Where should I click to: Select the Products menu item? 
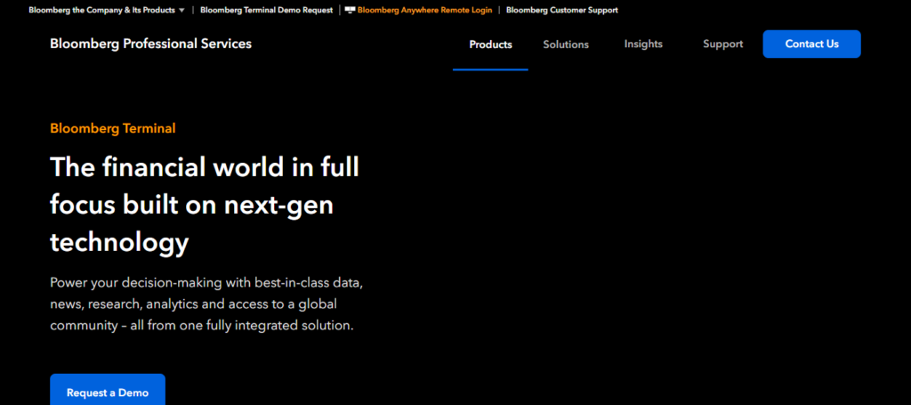pyautogui.click(x=490, y=45)
